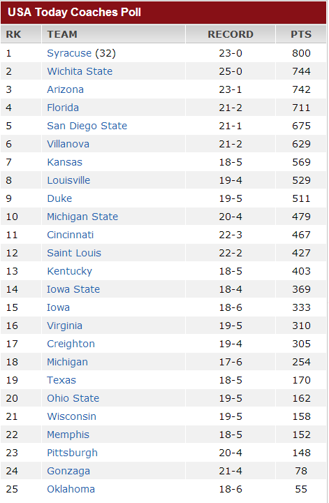The image size is (329, 503).
Task: Go to the San Diego State link
Action: coord(87,126)
